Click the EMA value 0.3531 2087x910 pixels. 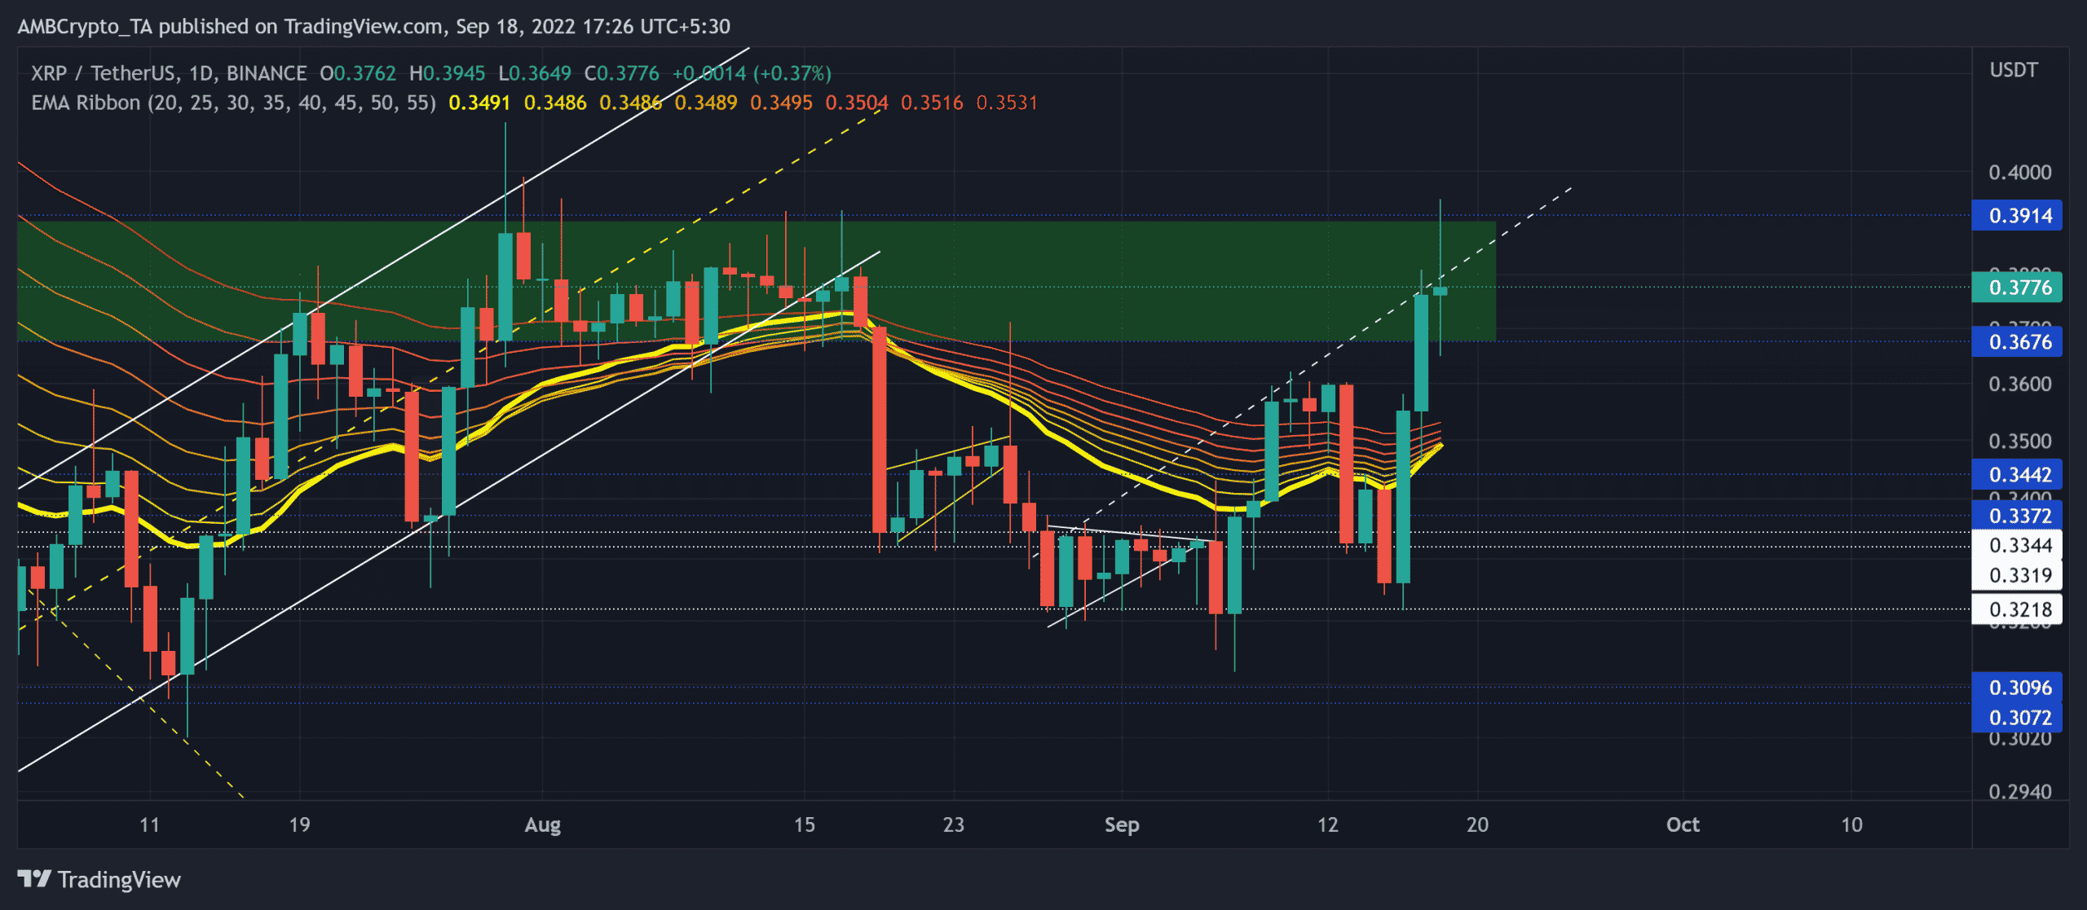(x=1007, y=103)
